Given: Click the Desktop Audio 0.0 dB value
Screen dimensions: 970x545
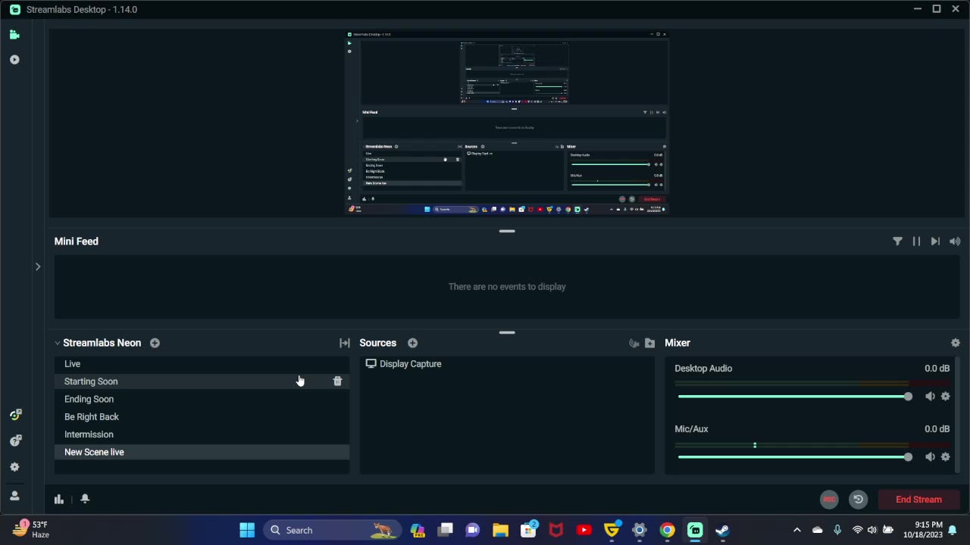Looking at the screenshot, I should pos(937,369).
